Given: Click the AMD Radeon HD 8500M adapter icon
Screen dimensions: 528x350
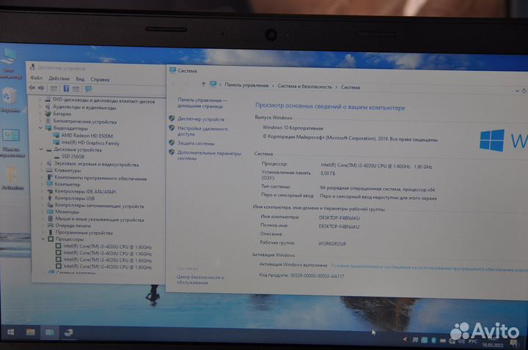Looking at the screenshot, I should (56, 135).
